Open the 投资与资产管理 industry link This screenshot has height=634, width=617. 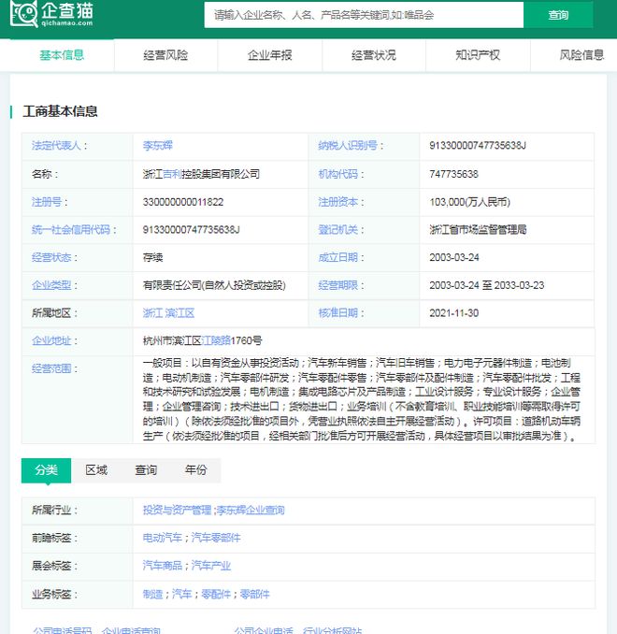[177, 511]
